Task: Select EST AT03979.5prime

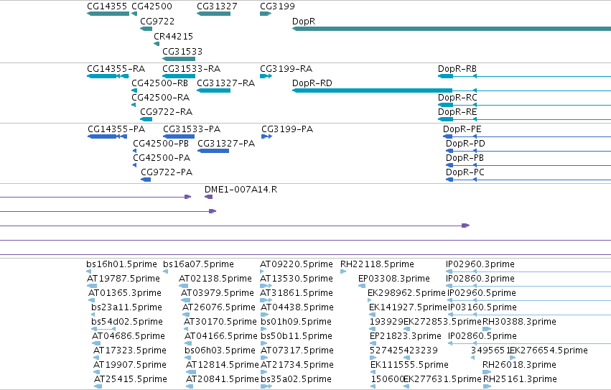Action: tap(186, 300)
